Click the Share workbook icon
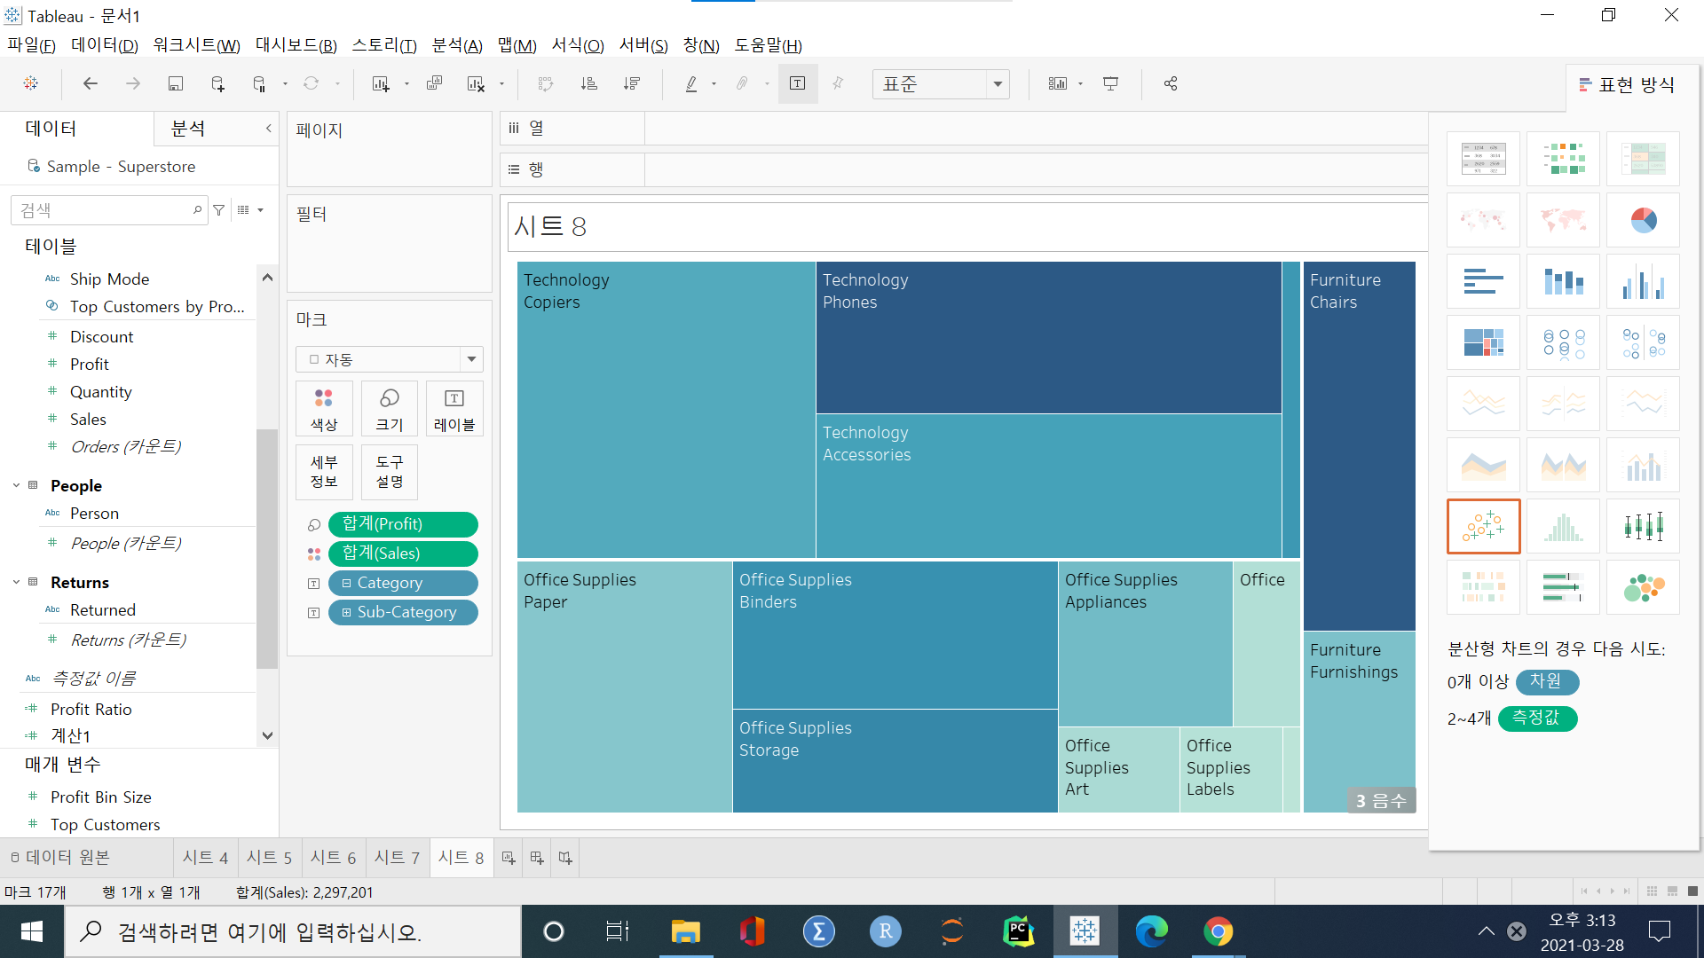The image size is (1704, 958). 1171,83
